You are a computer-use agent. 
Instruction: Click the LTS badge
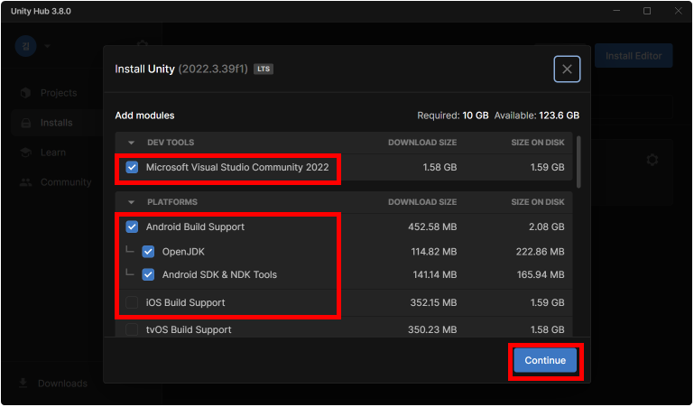point(264,69)
